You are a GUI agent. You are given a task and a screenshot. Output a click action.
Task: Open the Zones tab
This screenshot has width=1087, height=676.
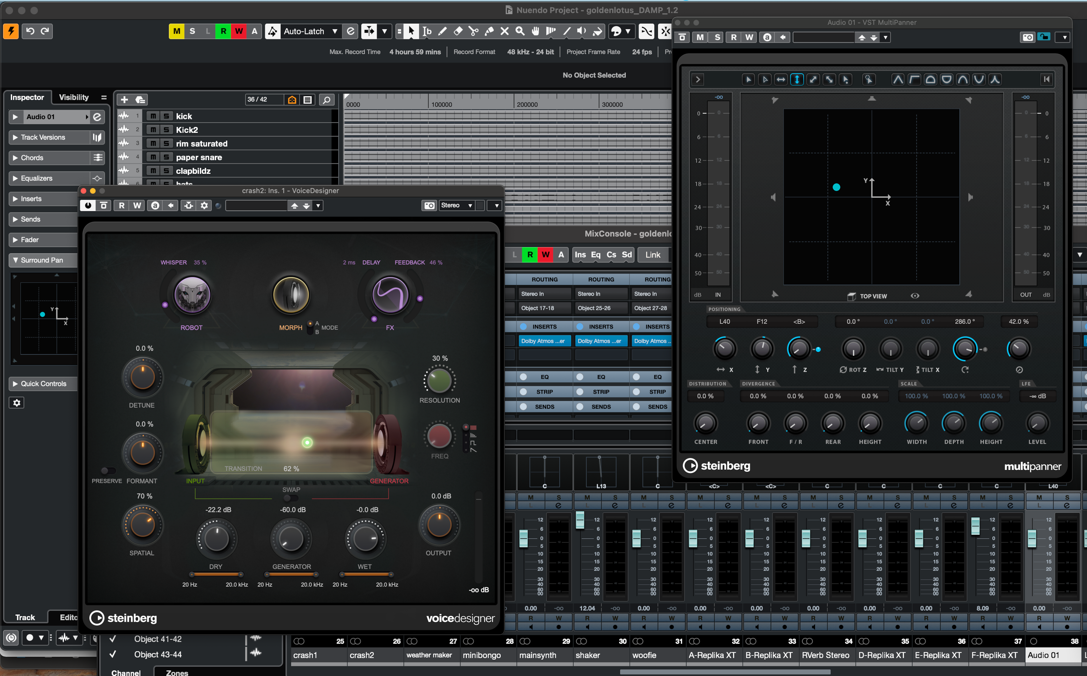177,672
